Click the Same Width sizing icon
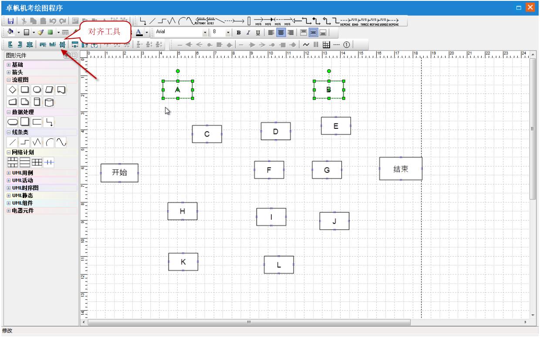The width and height of the screenshot is (540, 338). (x=75, y=44)
